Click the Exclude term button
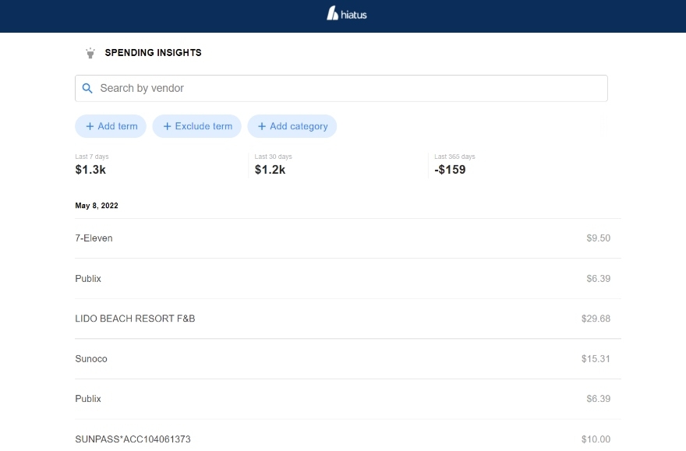686x451 pixels. (197, 126)
